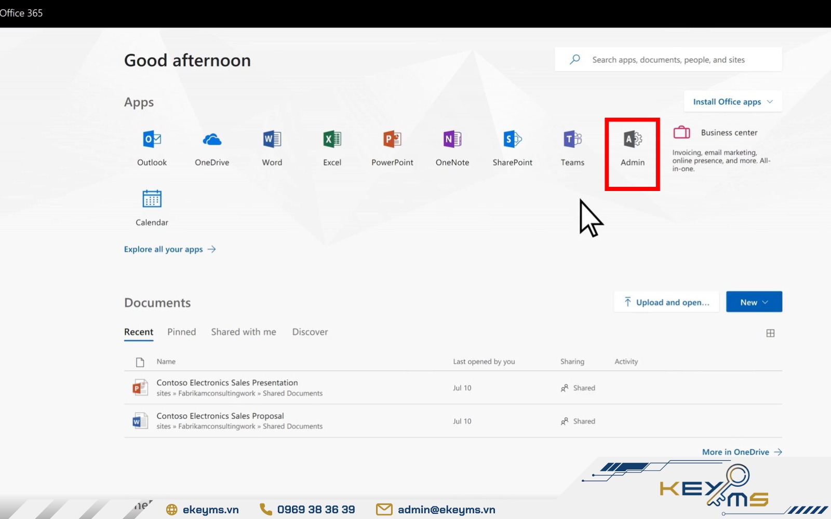831x519 pixels.
Task: Launch the OneNote app
Action: pyautogui.click(x=452, y=148)
